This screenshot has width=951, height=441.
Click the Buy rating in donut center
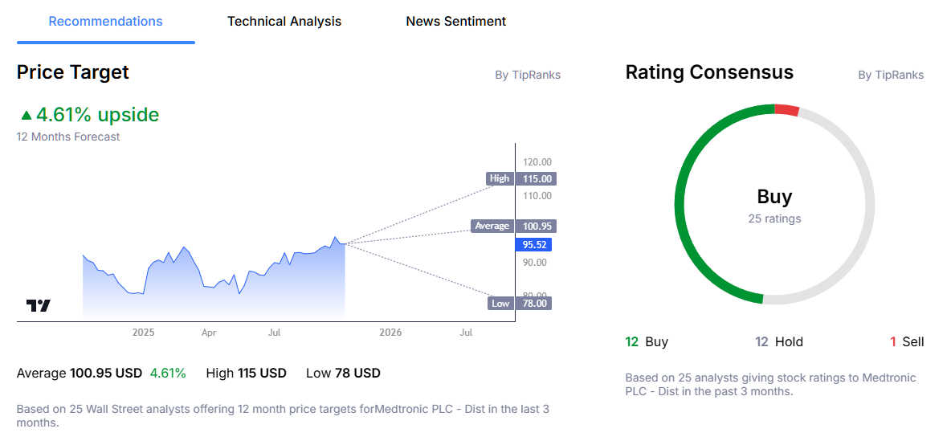774,197
